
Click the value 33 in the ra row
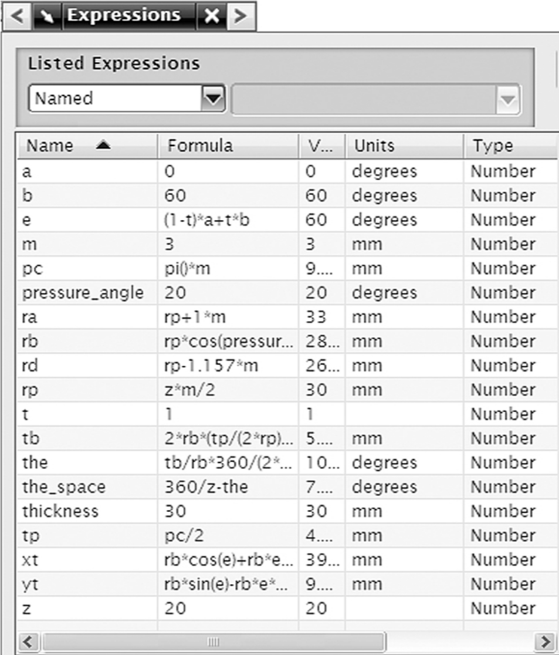(x=316, y=317)
